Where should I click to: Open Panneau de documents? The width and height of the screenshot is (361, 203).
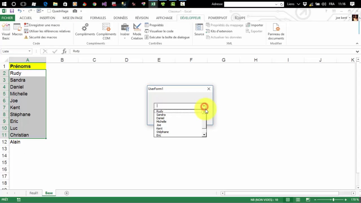[276, 32]
